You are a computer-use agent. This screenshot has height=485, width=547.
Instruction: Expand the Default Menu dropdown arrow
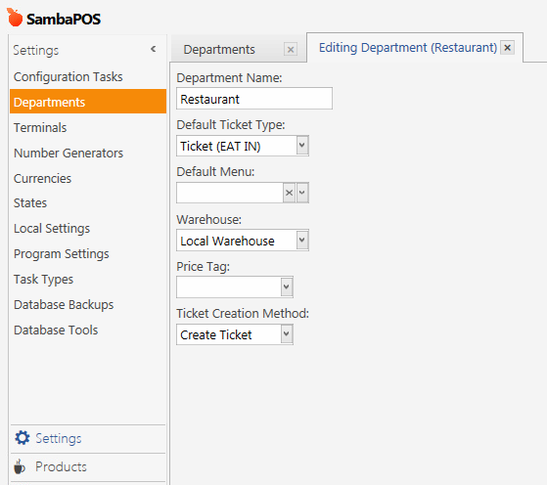coord(302,193)
